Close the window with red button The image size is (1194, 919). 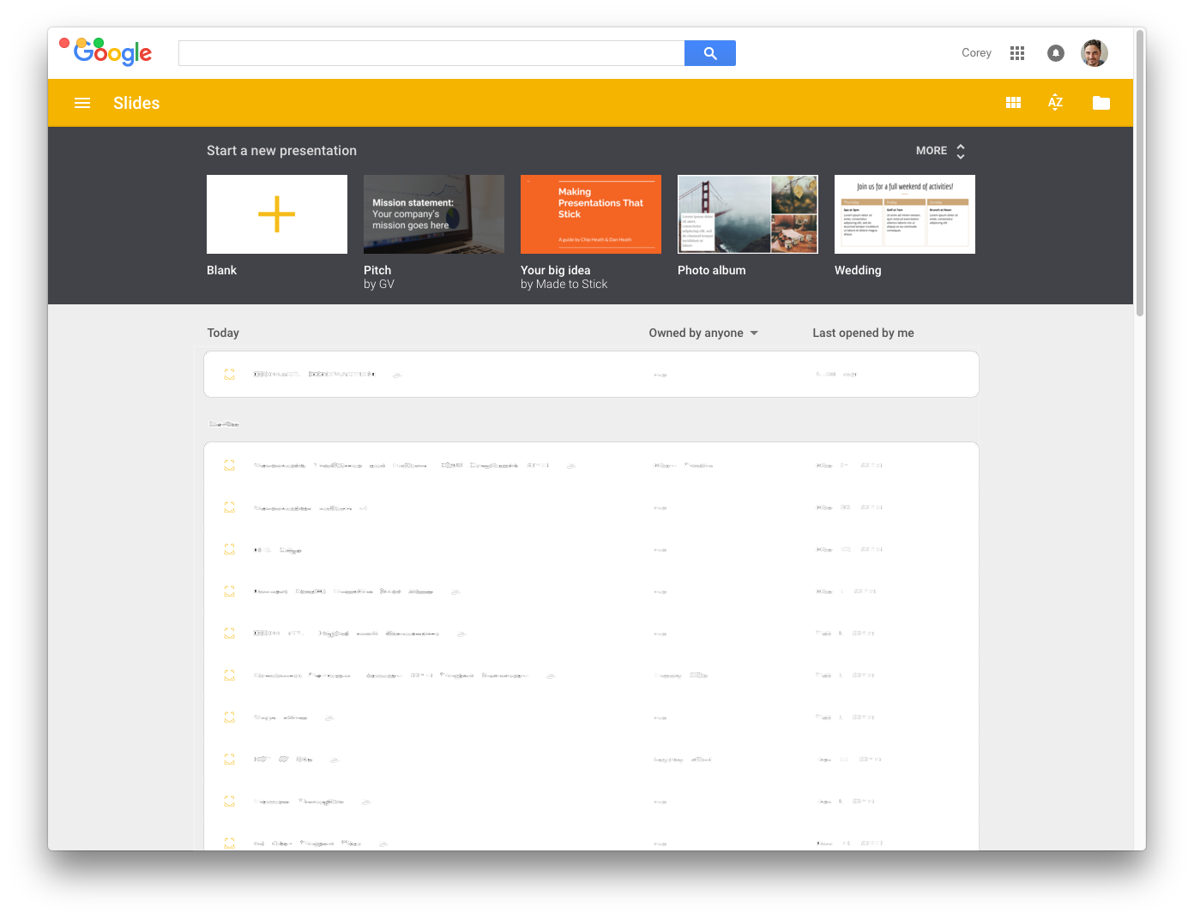click(64, 43)
